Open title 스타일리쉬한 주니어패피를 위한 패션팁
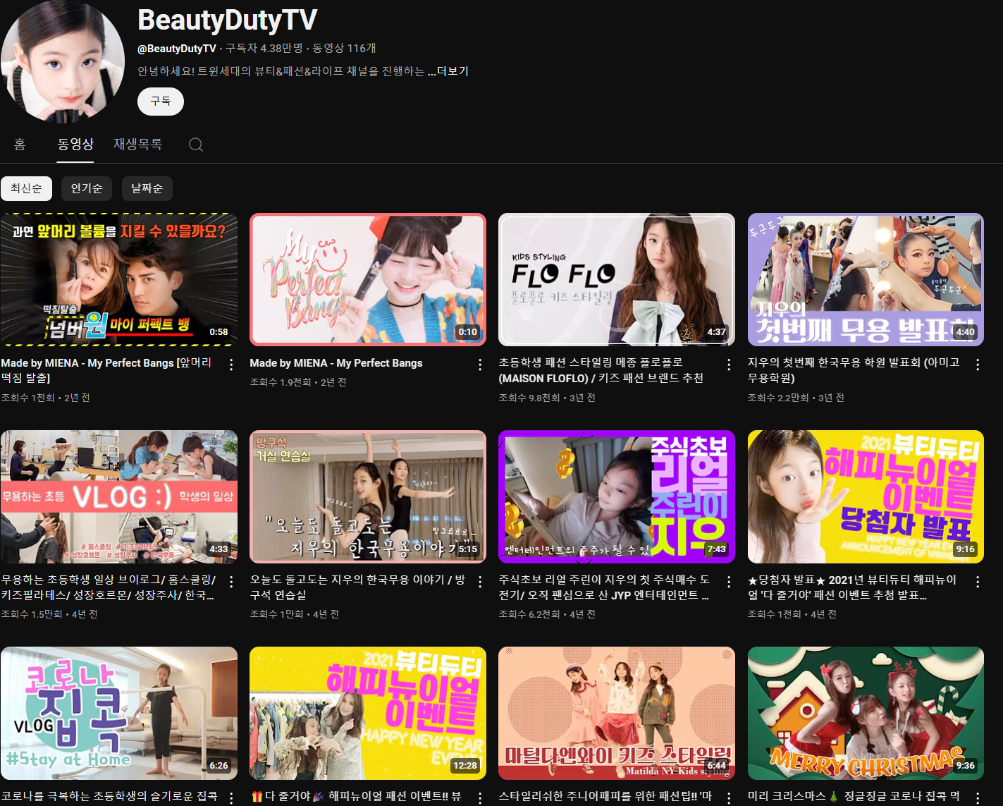Viewport: 1003px width, 806px height. pyautogui.click(x=605, y=796)
